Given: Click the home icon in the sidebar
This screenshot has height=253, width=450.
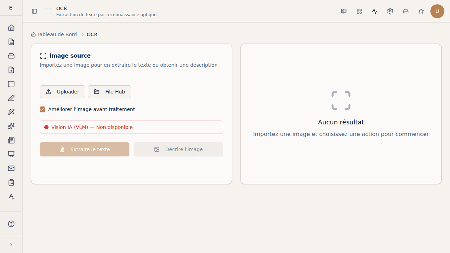Looking at the screenshot, I should pos(11,28).
